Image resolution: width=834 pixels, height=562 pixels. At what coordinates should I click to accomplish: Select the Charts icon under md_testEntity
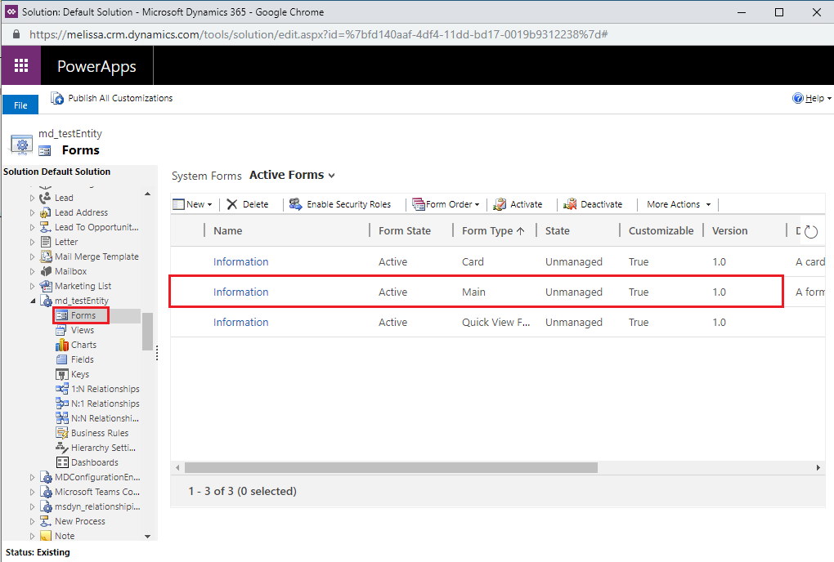click(x=61, y=346)
